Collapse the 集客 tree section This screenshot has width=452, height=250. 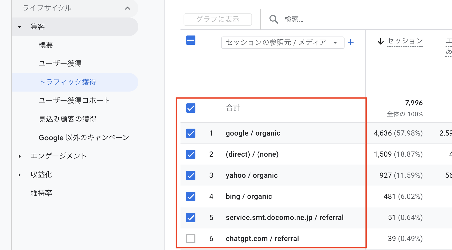20,27
